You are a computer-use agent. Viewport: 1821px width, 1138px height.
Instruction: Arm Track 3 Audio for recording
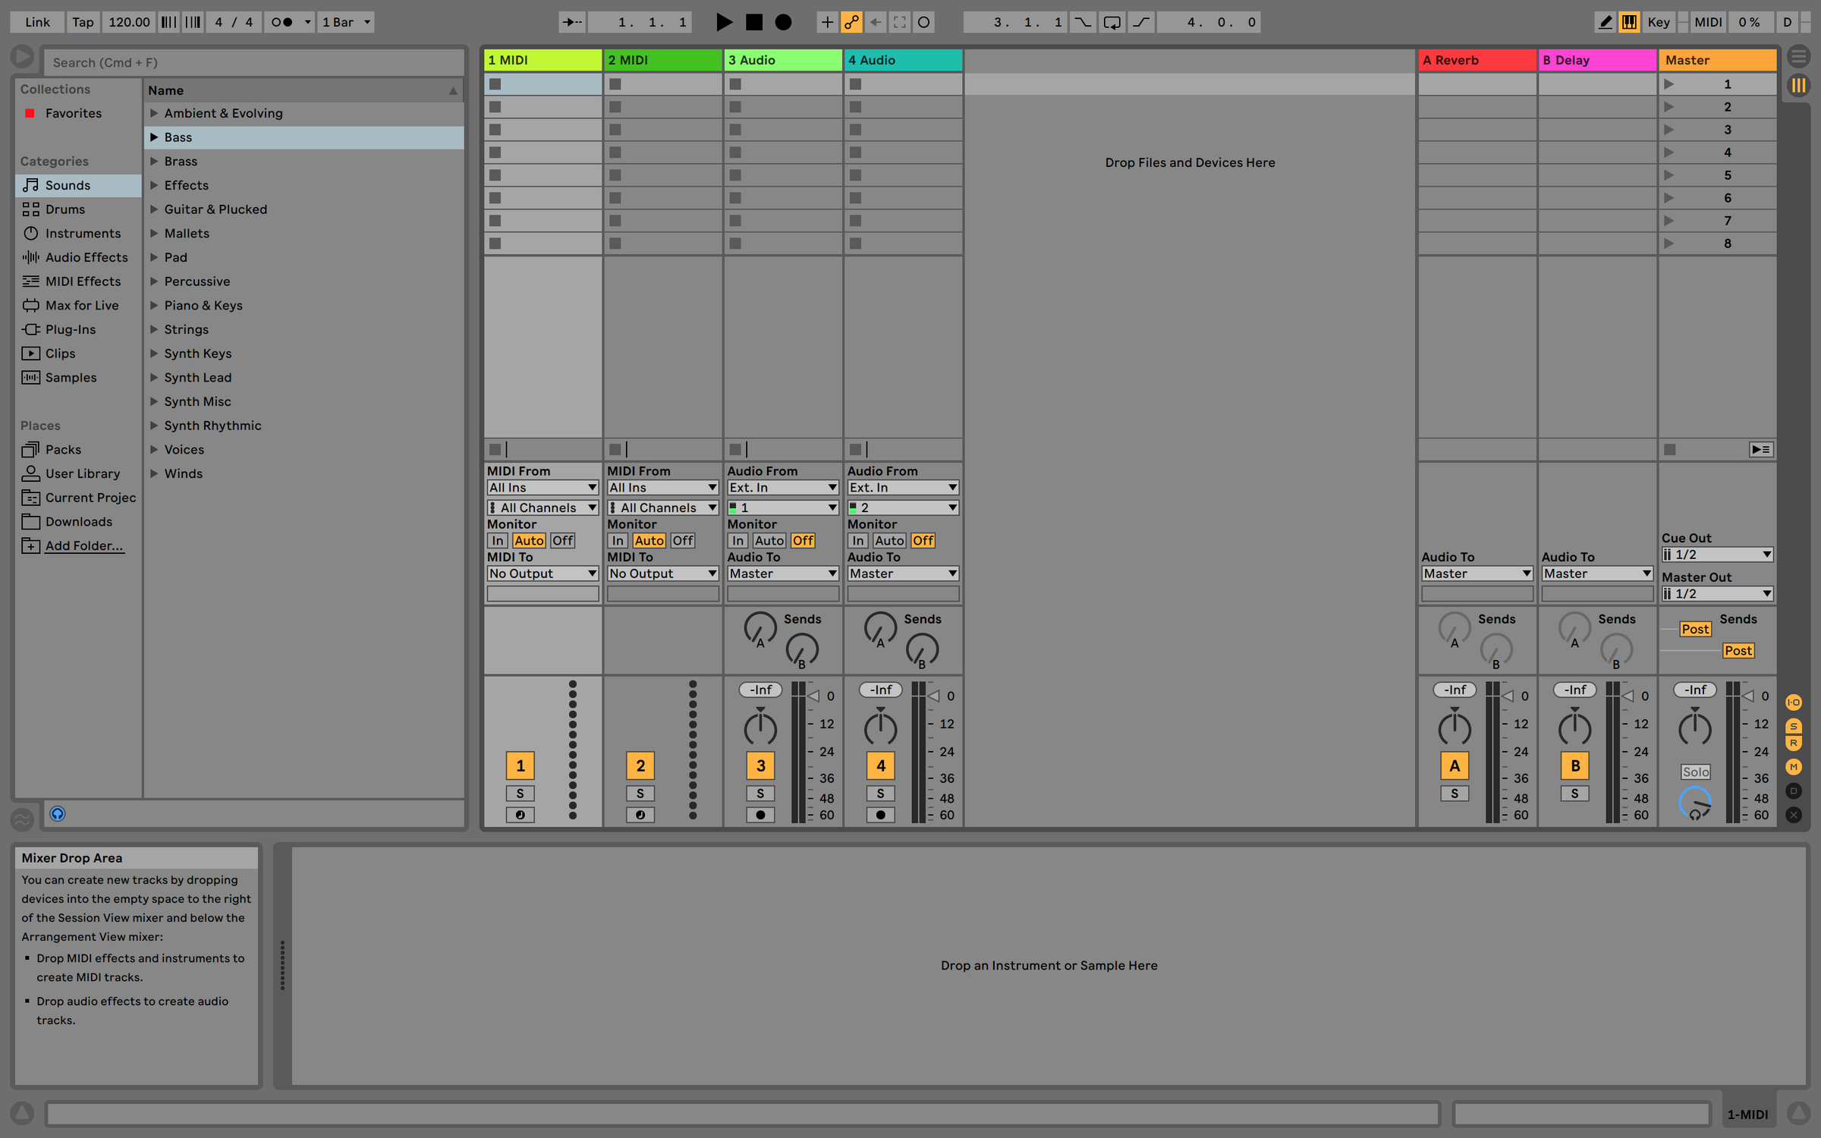point(760,815)
